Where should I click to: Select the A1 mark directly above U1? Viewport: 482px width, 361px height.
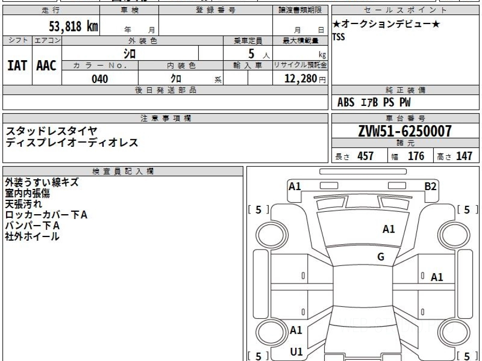pyautogui.click(x=296, y=330)
